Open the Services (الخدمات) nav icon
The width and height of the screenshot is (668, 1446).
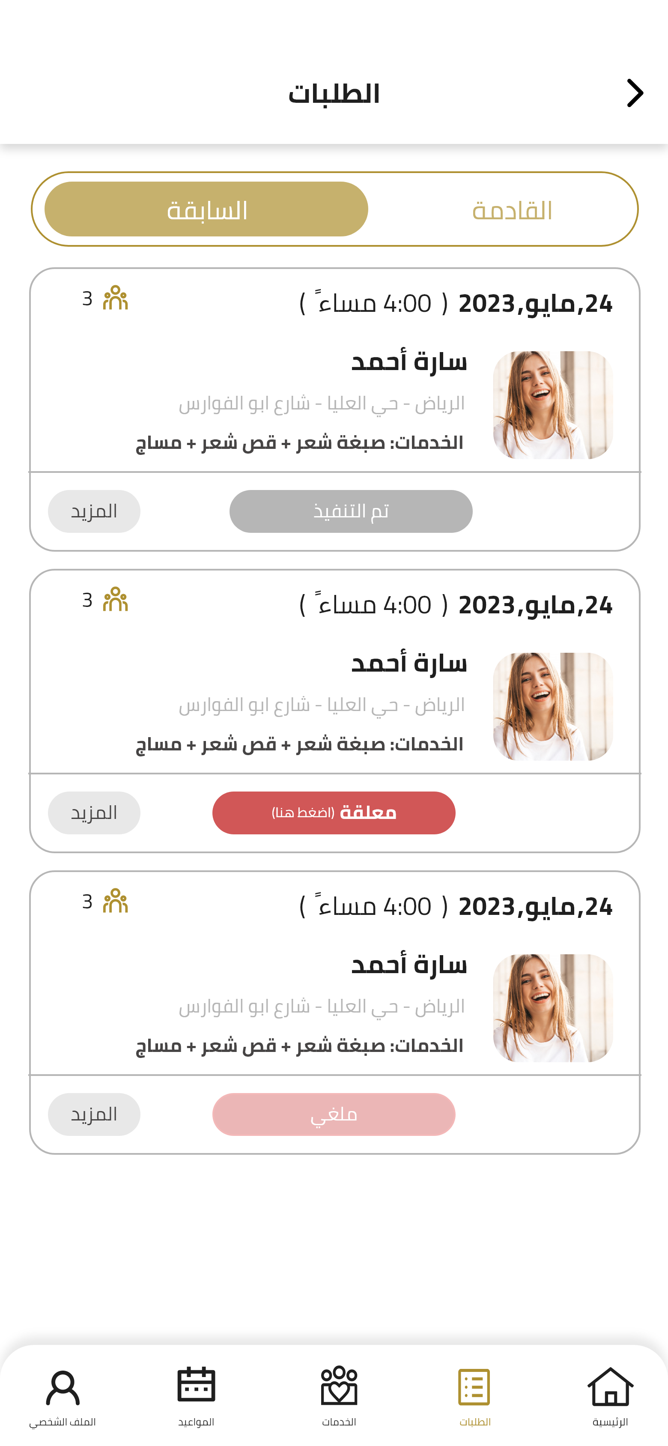click(x=338, y=1386)
